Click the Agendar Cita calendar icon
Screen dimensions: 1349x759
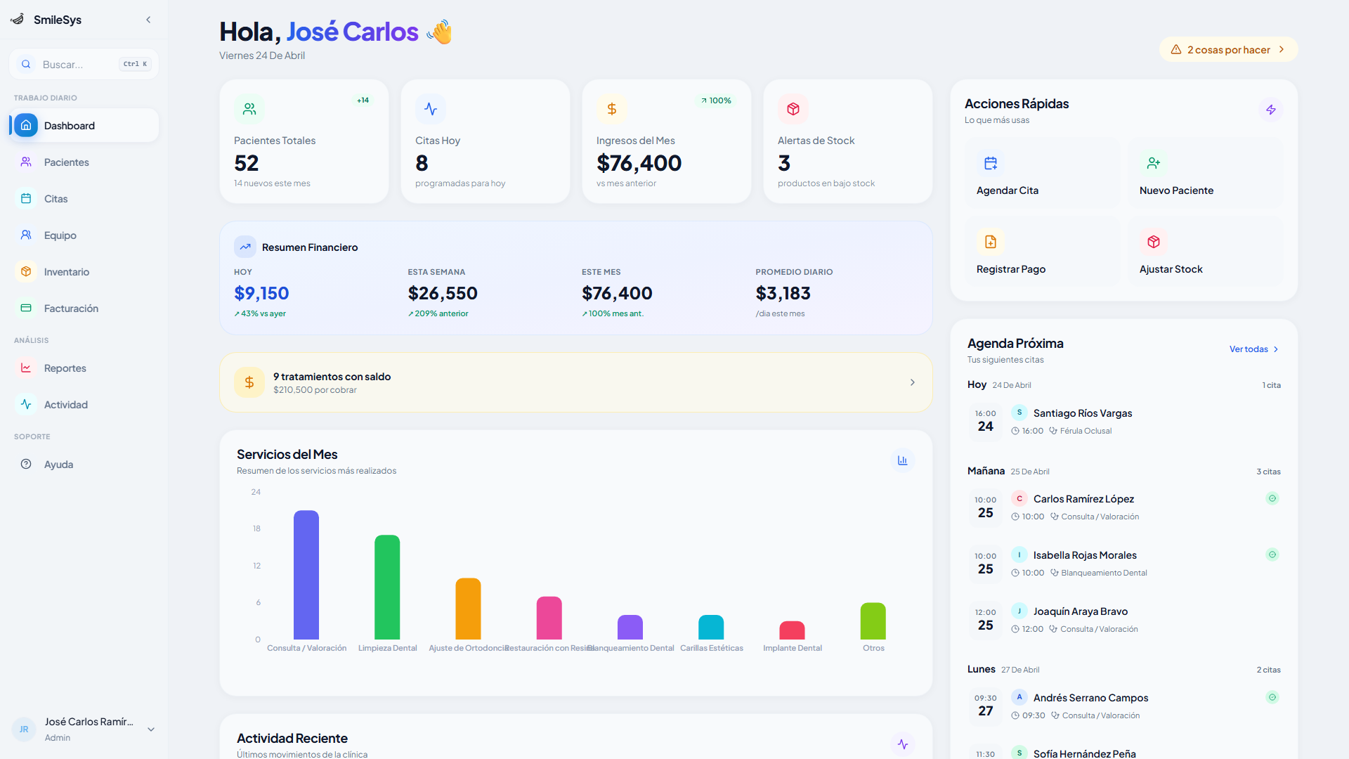click(x=991, y=163)
